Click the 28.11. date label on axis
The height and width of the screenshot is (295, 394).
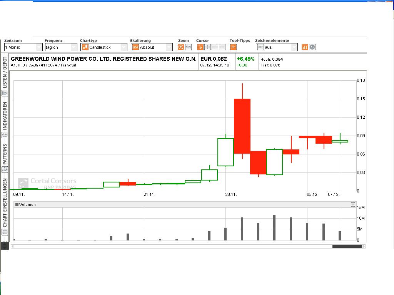[x=231, y=195]
